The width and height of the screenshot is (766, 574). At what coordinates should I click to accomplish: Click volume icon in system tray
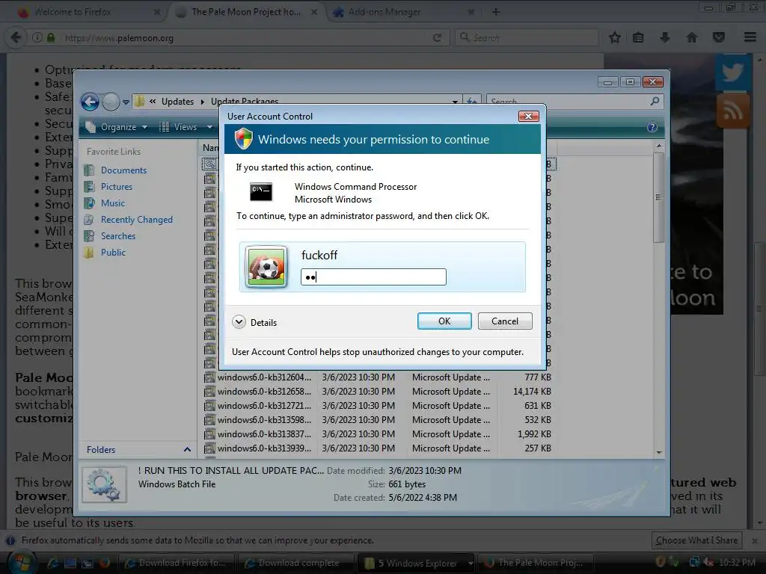(708, 563)
